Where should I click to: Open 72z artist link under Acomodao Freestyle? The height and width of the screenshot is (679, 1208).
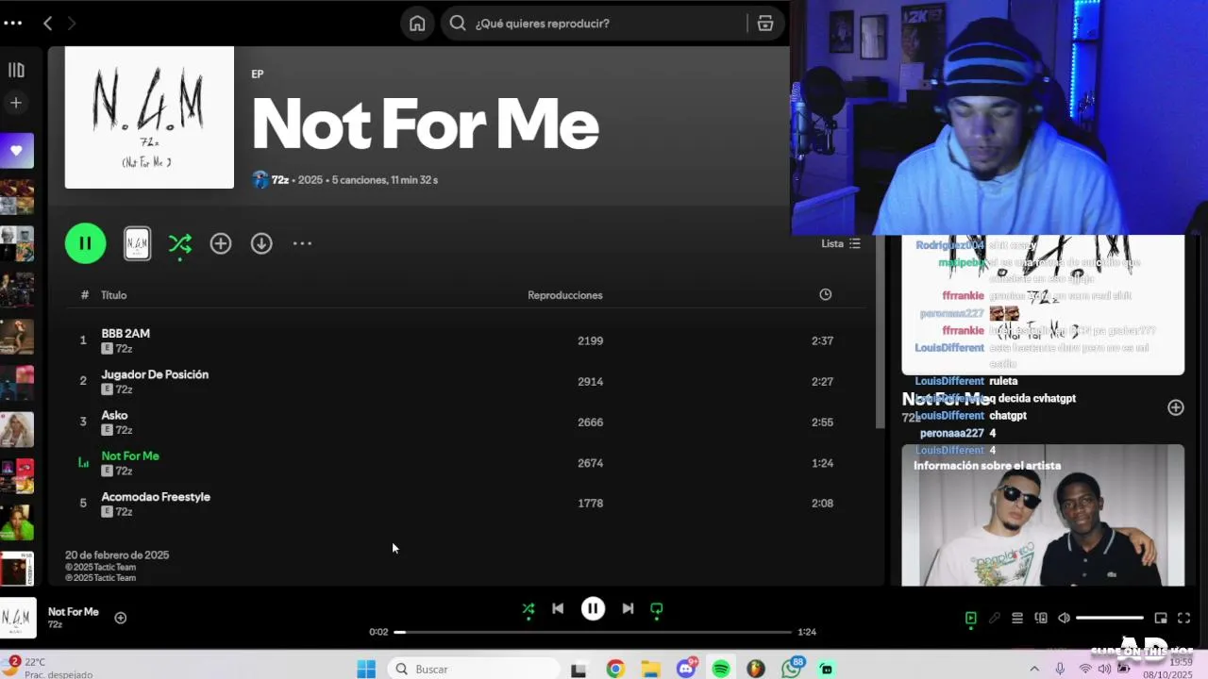pos(124,511)
